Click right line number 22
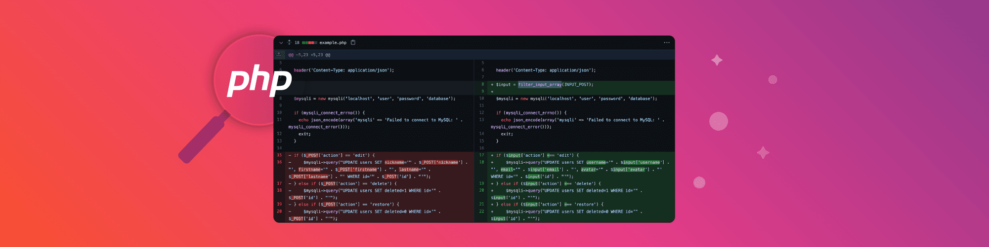The image size is (989, 247). (481, 212)
